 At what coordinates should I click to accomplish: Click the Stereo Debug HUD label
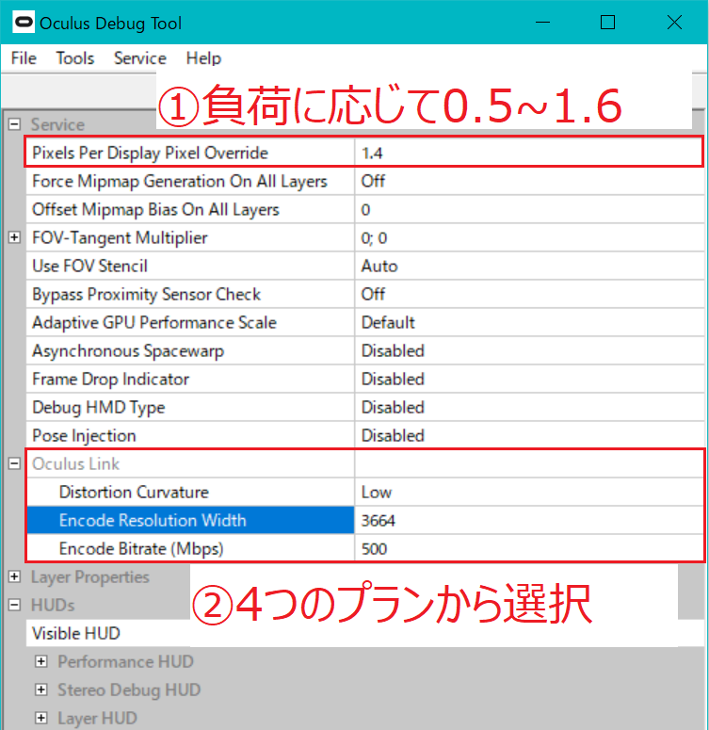tap(129, 689)
